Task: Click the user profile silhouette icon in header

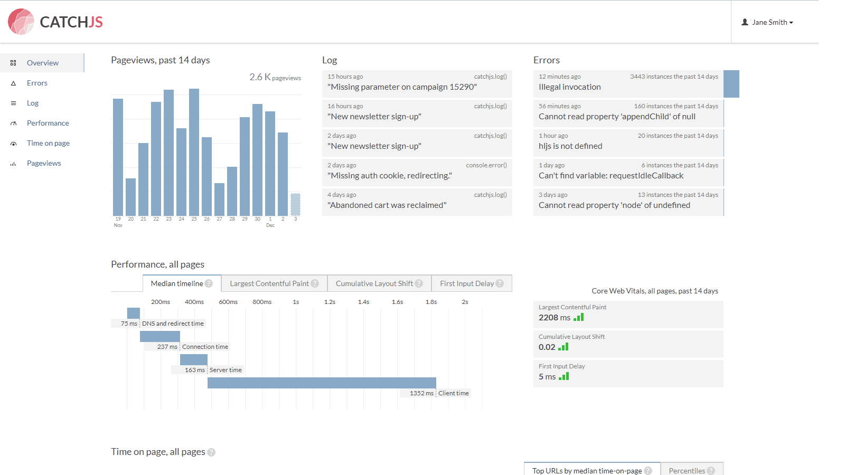Action: (744, 22)
